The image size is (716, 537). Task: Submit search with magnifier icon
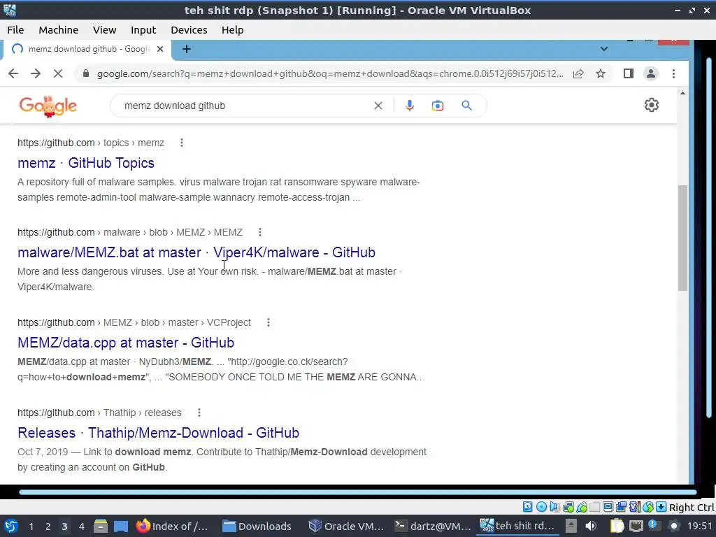click(466, 106)
